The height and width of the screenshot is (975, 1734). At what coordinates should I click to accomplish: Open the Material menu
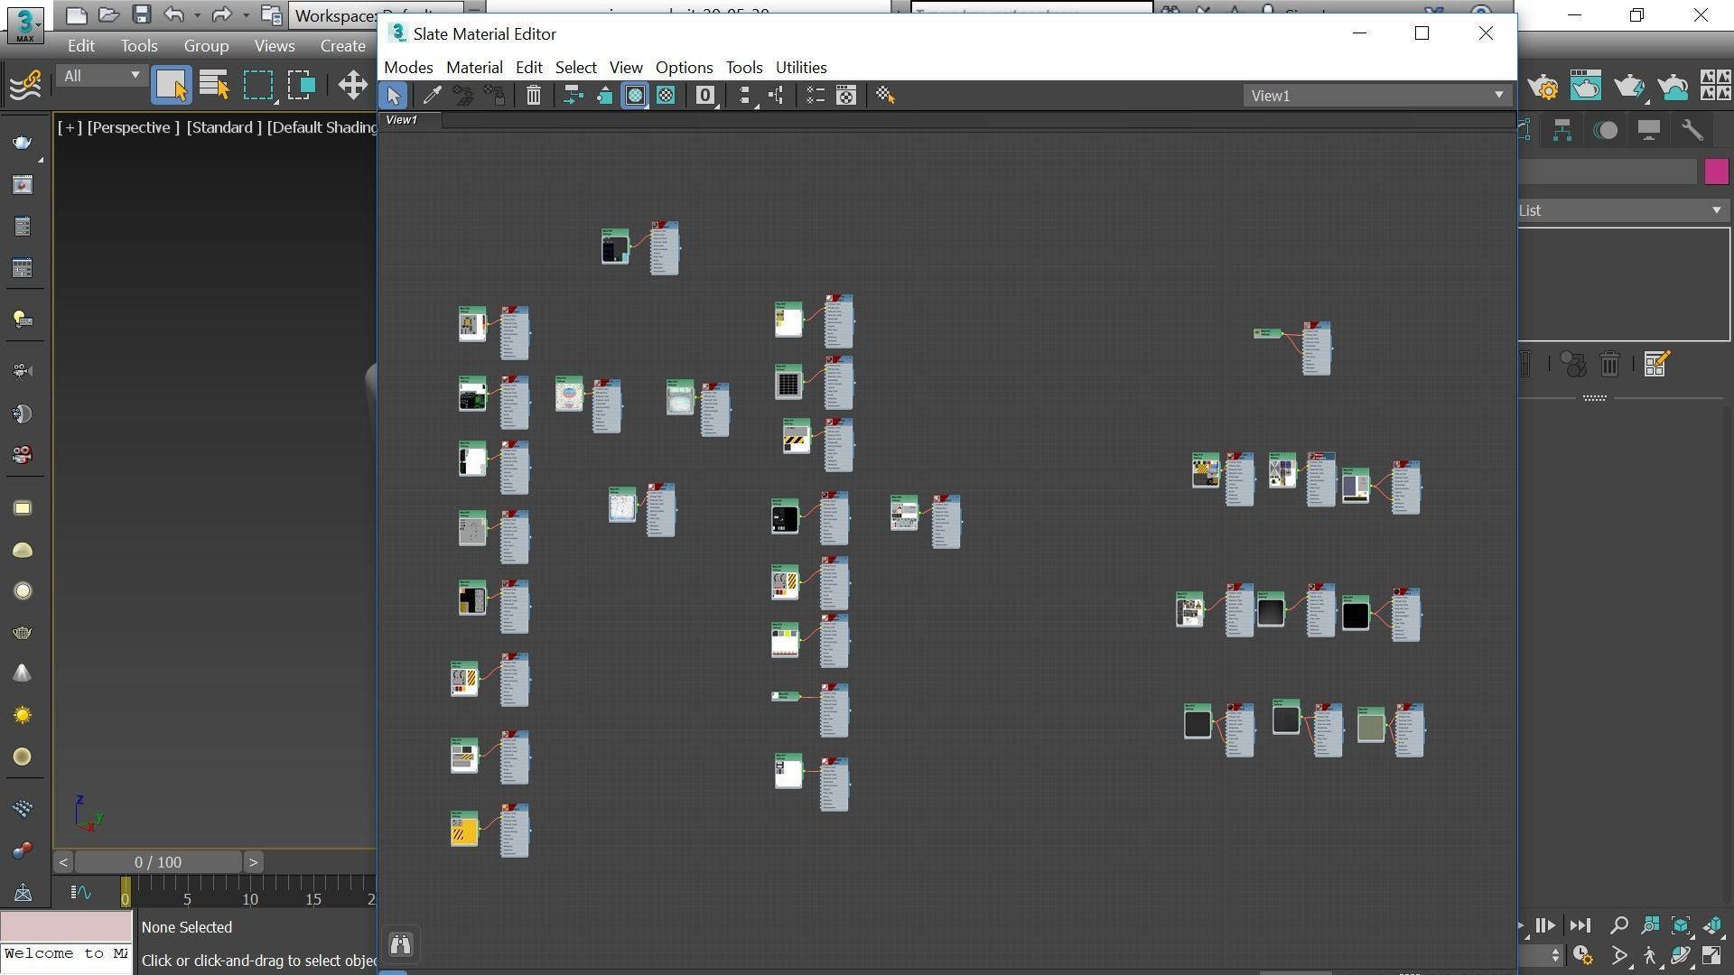474,68
